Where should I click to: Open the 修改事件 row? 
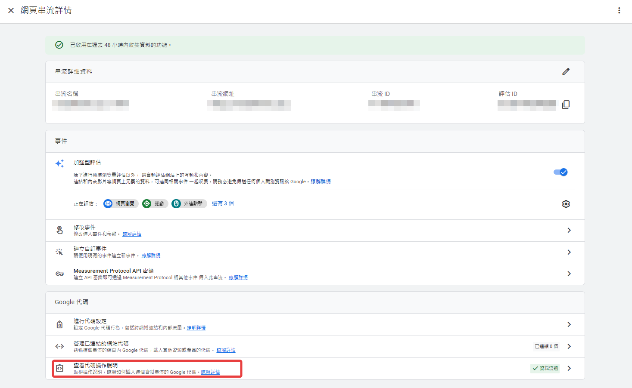[315, 231]
